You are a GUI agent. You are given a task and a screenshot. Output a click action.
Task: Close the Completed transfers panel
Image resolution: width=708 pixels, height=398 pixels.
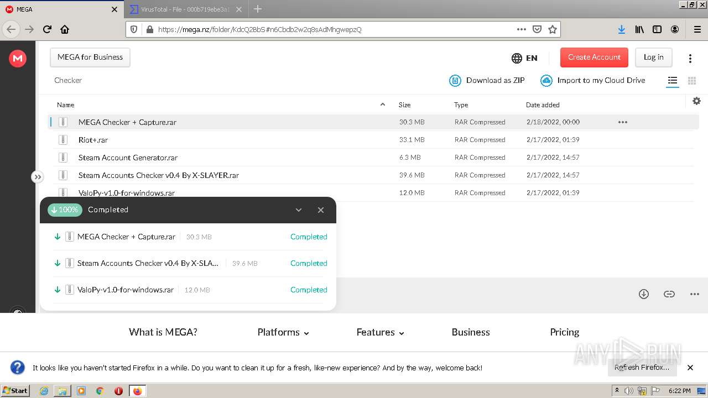[x=321, y=210]
